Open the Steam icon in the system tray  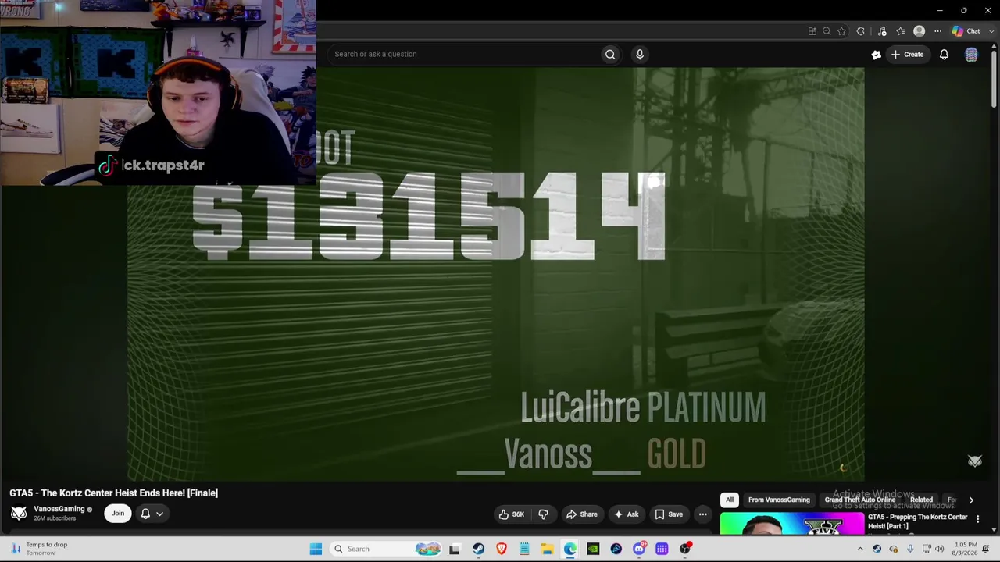click(877, 549)
